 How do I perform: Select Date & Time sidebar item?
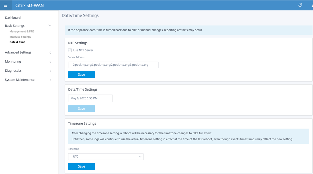pyautogui.click(x=17, y=42)
